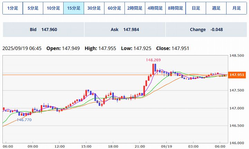Image resolution: width=249 pixels, height=149 pixels.
Task: Select the 60分足 tab
Action: coord(114,8)
